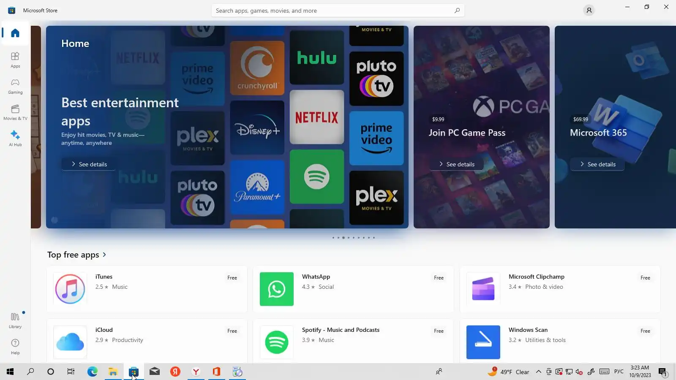Viewport: 676px width, 380px height.
Task: Open the clock showing 3:23 AM
Action: pyautogui.click(x=640, y=372)
